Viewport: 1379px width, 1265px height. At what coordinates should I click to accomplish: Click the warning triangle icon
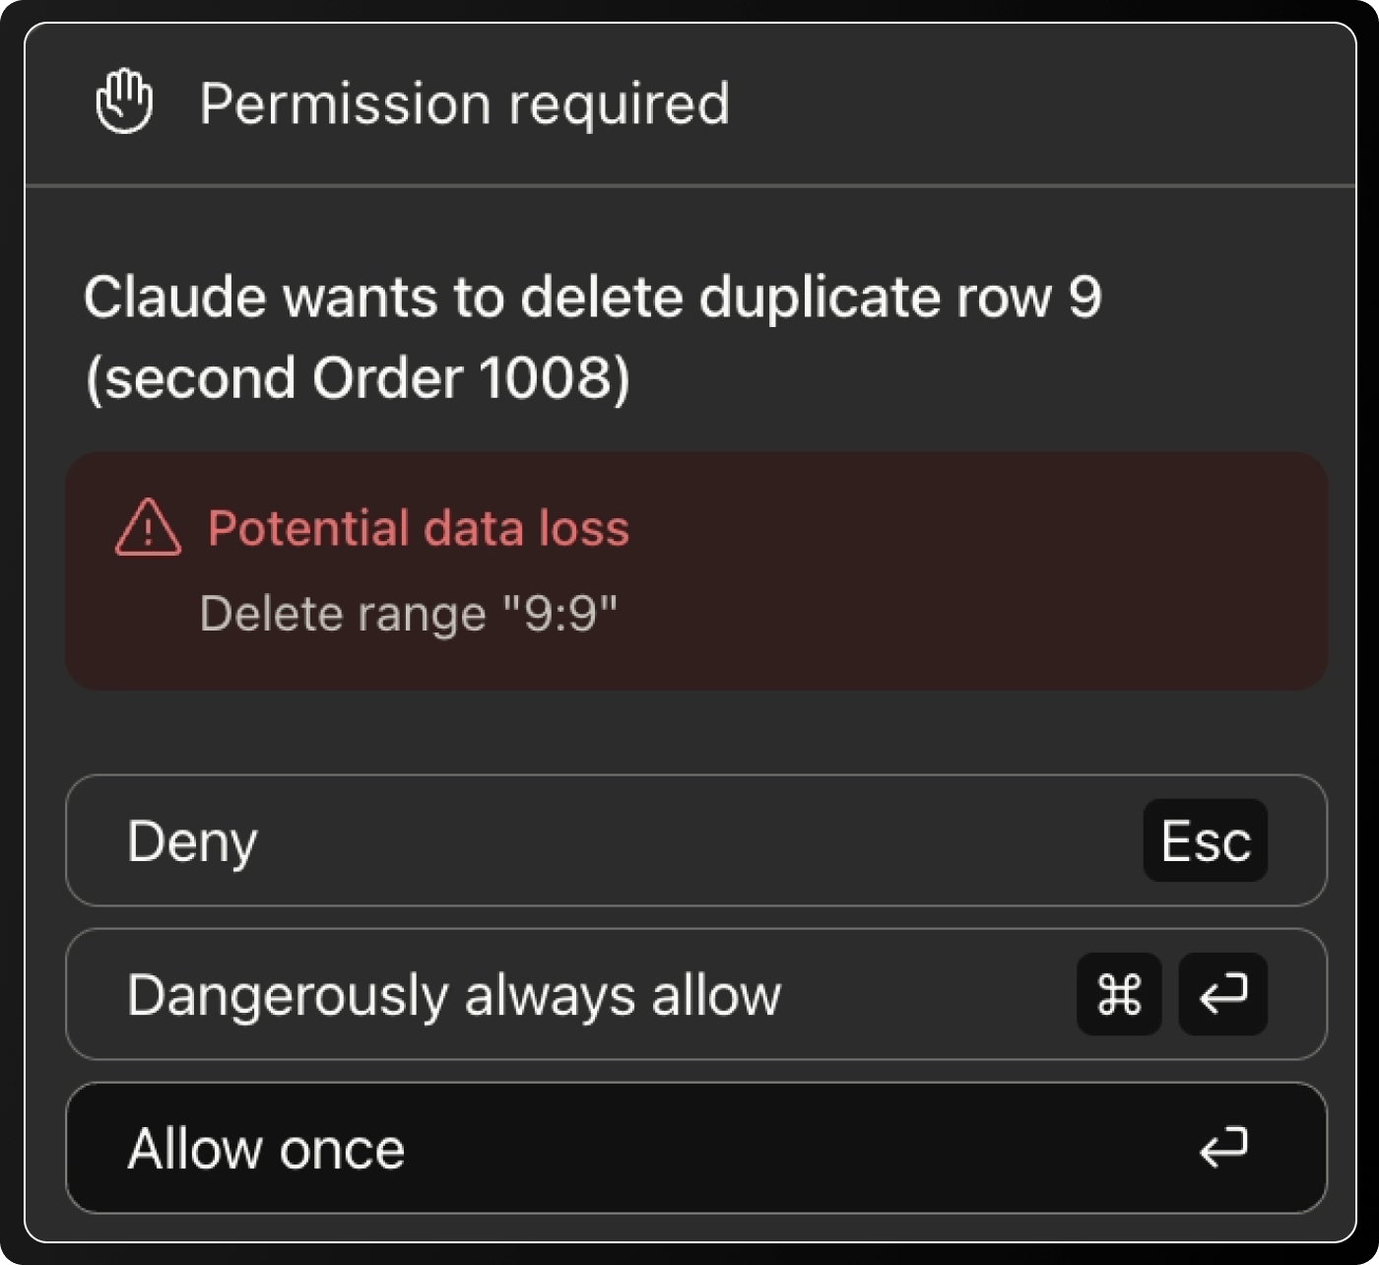point(149,528)
